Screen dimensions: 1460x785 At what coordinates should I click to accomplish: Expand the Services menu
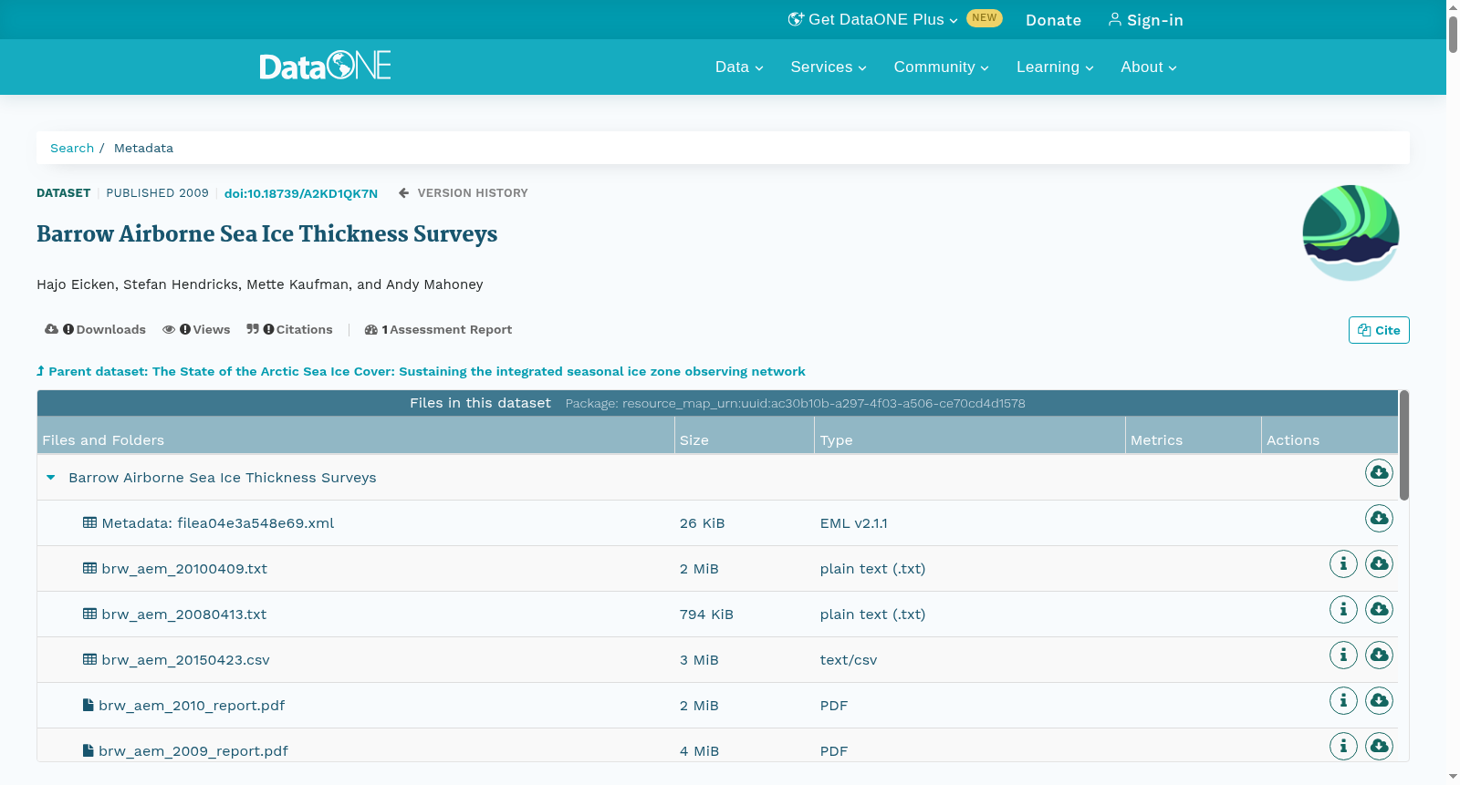click(x=829, y=67)
